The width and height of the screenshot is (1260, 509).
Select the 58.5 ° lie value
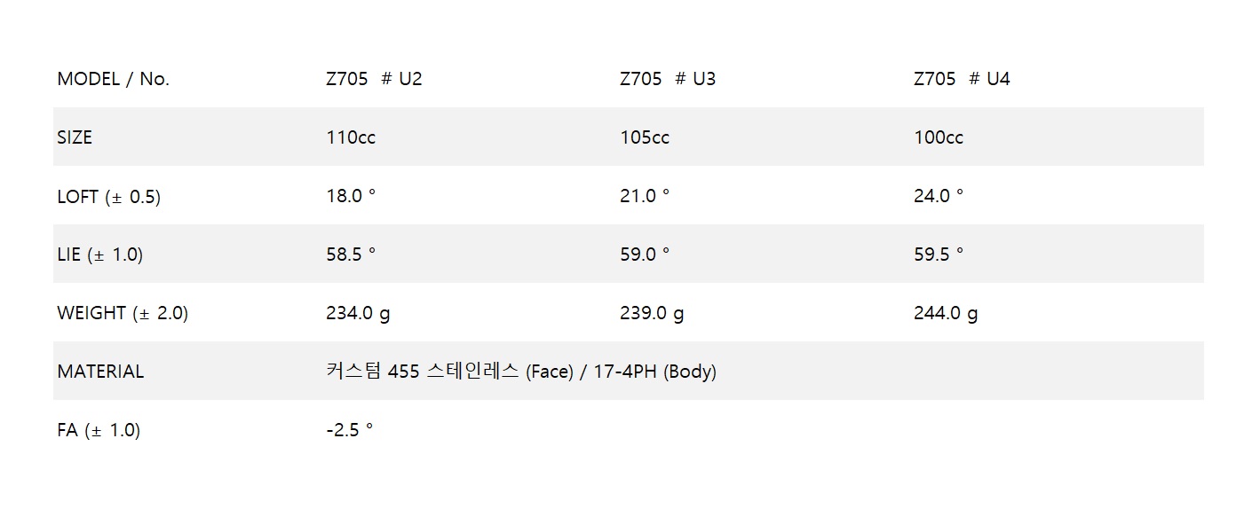[351, 254]
